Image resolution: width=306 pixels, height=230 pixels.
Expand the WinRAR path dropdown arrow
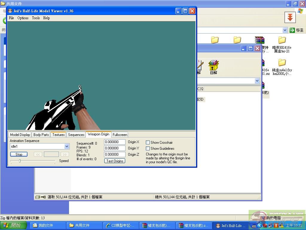(257, 81)
